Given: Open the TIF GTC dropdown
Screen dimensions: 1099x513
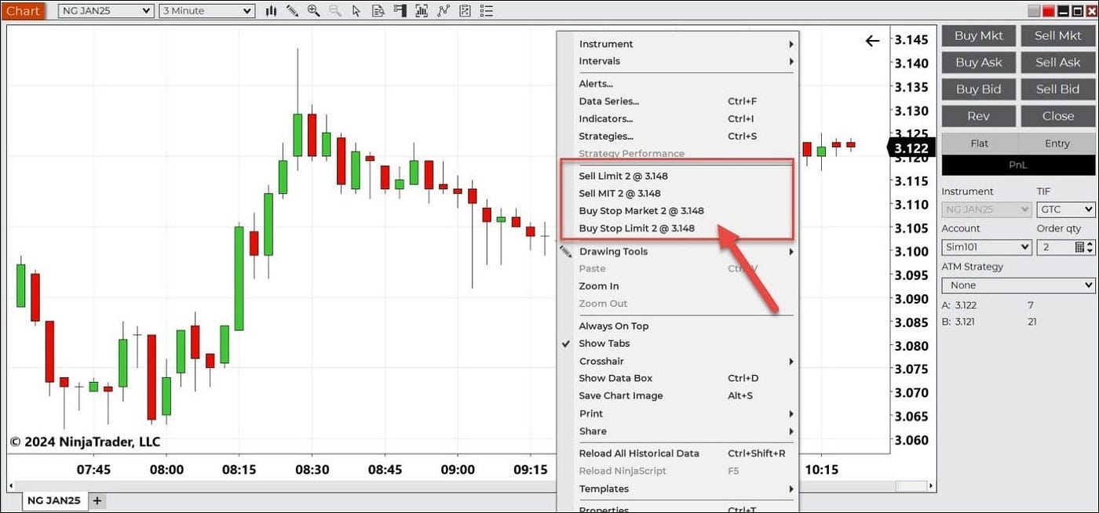Looking at the screenshot, I should [1065, 209].
